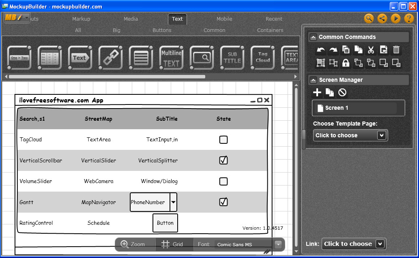Click the Zoom button in bottom toolbar
The image size is (419, 258).
tap(133, 244)
